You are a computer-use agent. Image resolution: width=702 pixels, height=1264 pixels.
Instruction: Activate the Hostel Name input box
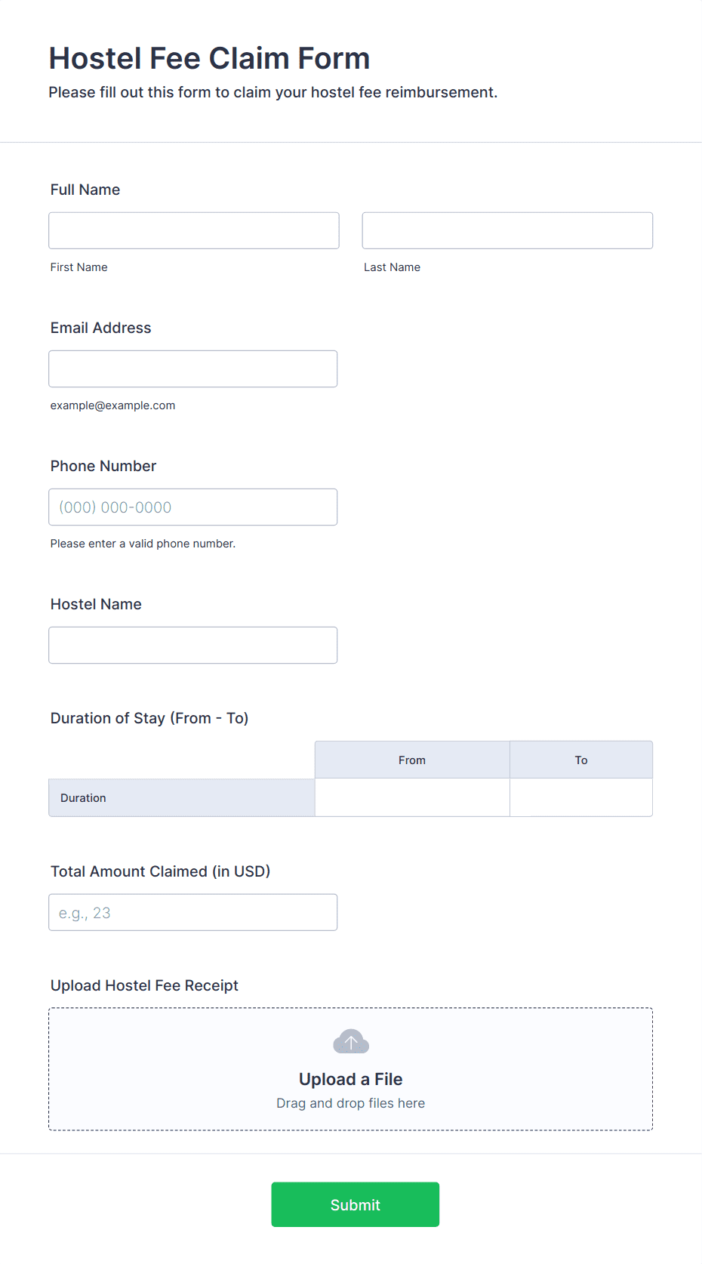click(193, 645)
